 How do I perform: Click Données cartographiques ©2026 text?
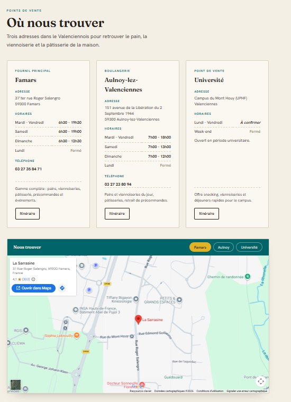coord(174,391)
